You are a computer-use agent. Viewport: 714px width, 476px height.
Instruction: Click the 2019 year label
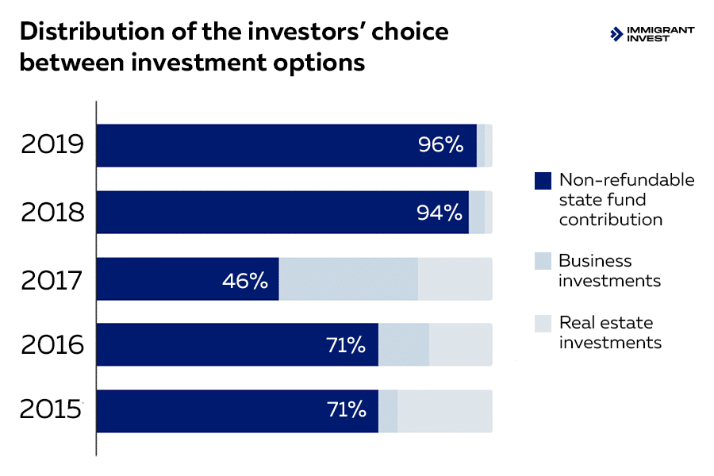52,144
